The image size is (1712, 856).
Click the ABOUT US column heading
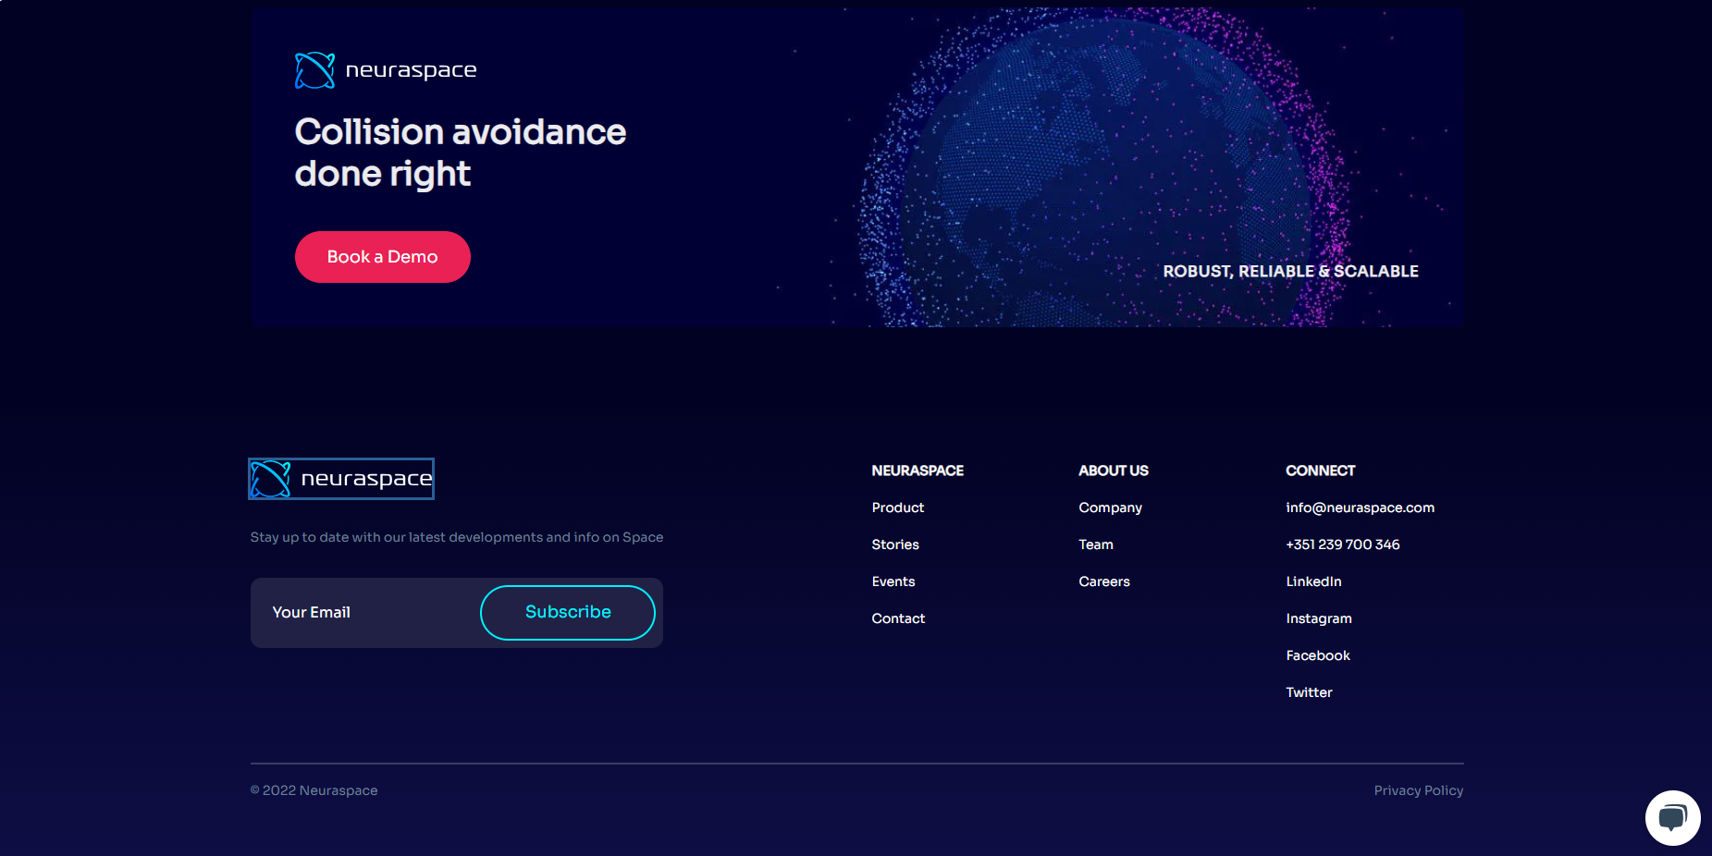click(1114, 471)
